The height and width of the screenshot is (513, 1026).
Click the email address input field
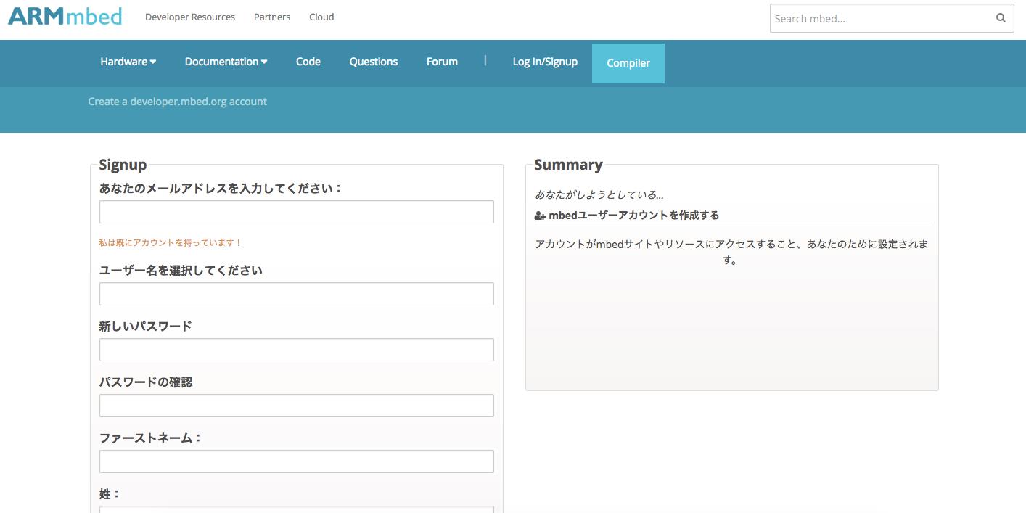coord(297,212)
